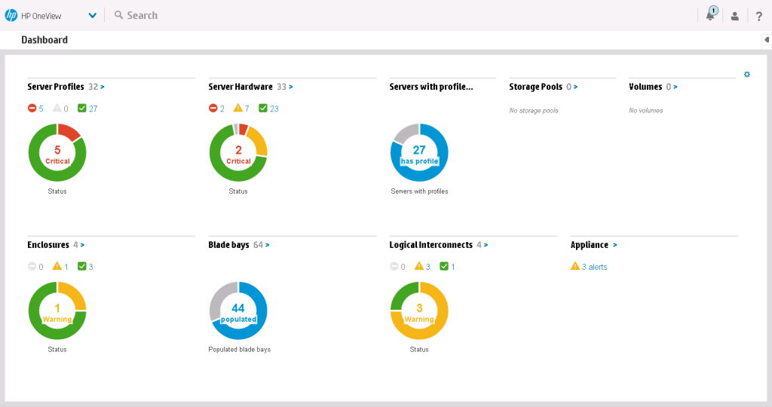Click the 27 has profile donut chart
772x407 pixels.
click(x=419, y=152)
